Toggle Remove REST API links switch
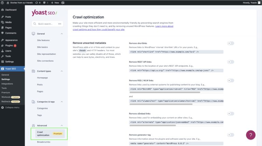 pos(231,62)
